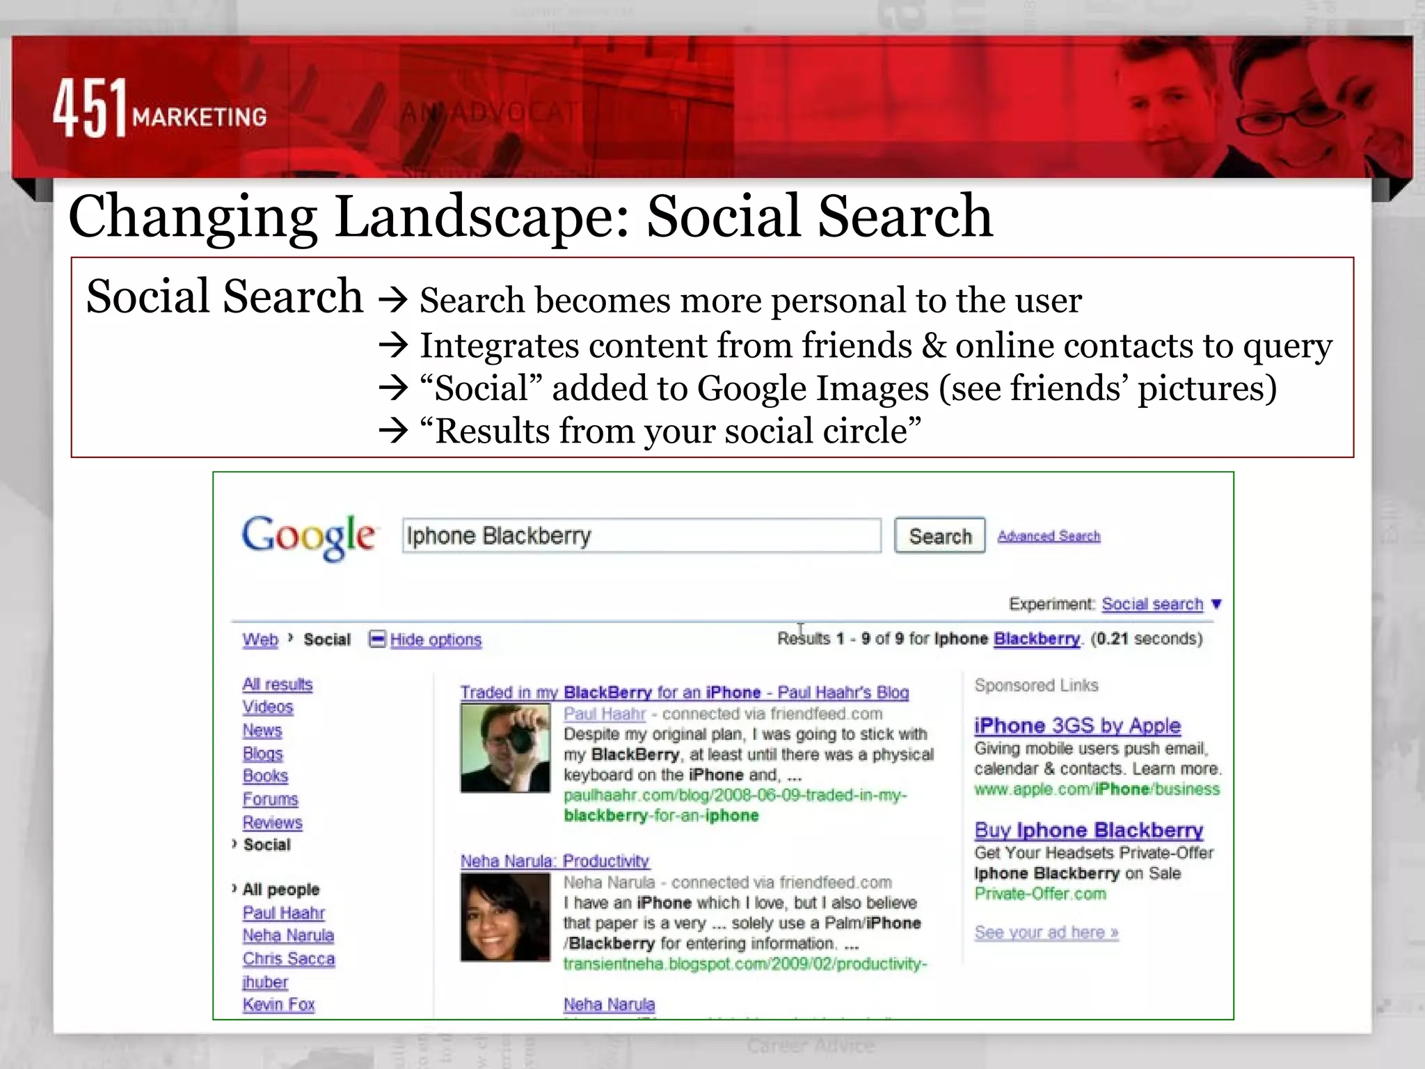Expand the Social search dropdown arrow
The image size is (1425, 1069).
click(1216, 603)
